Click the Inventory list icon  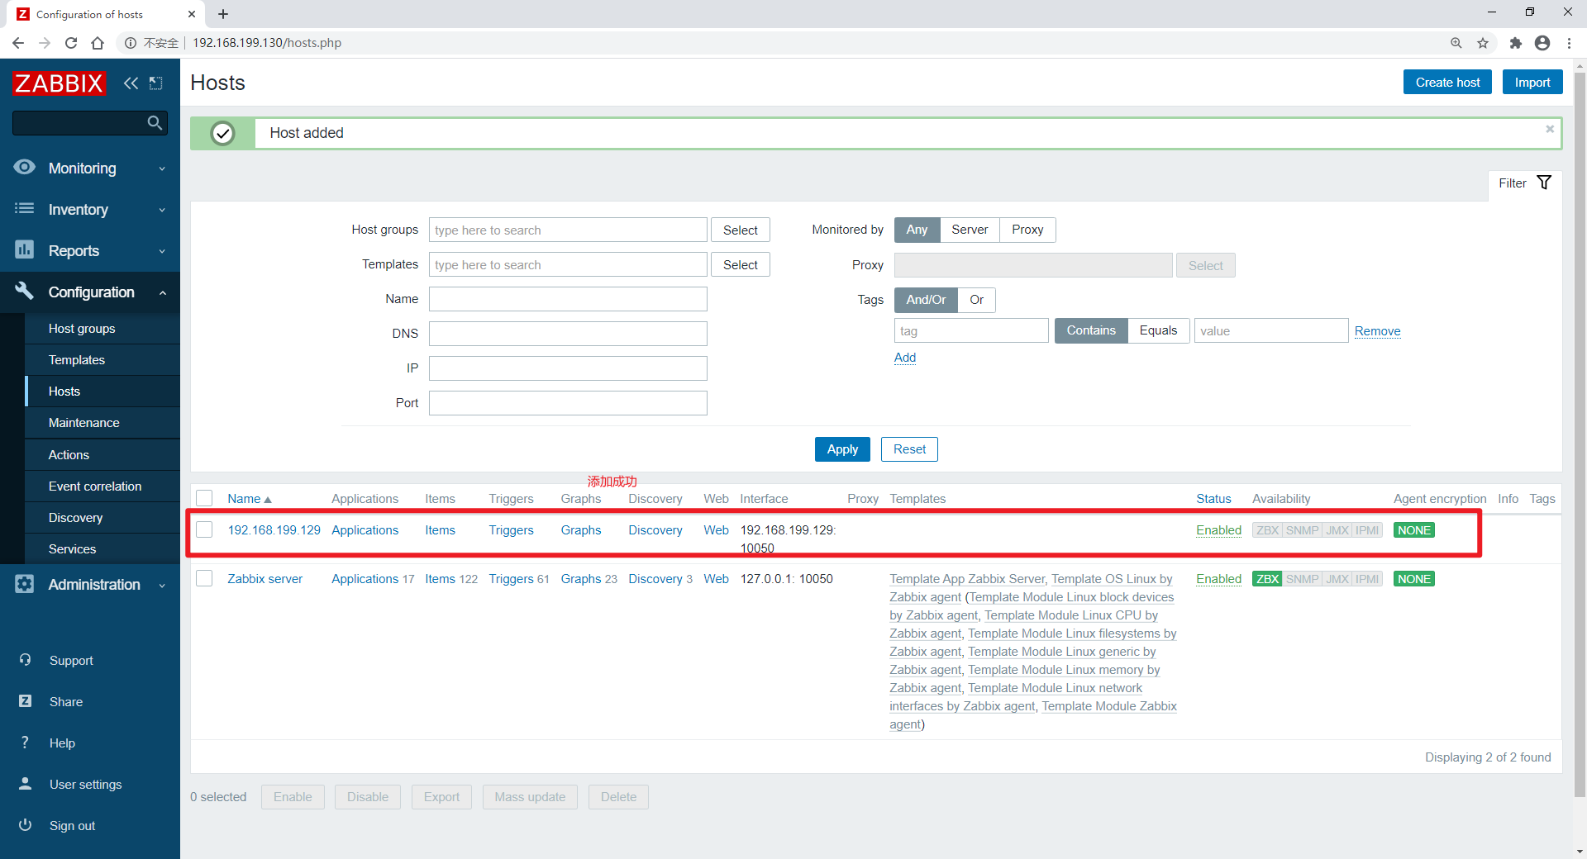(25, 208)
